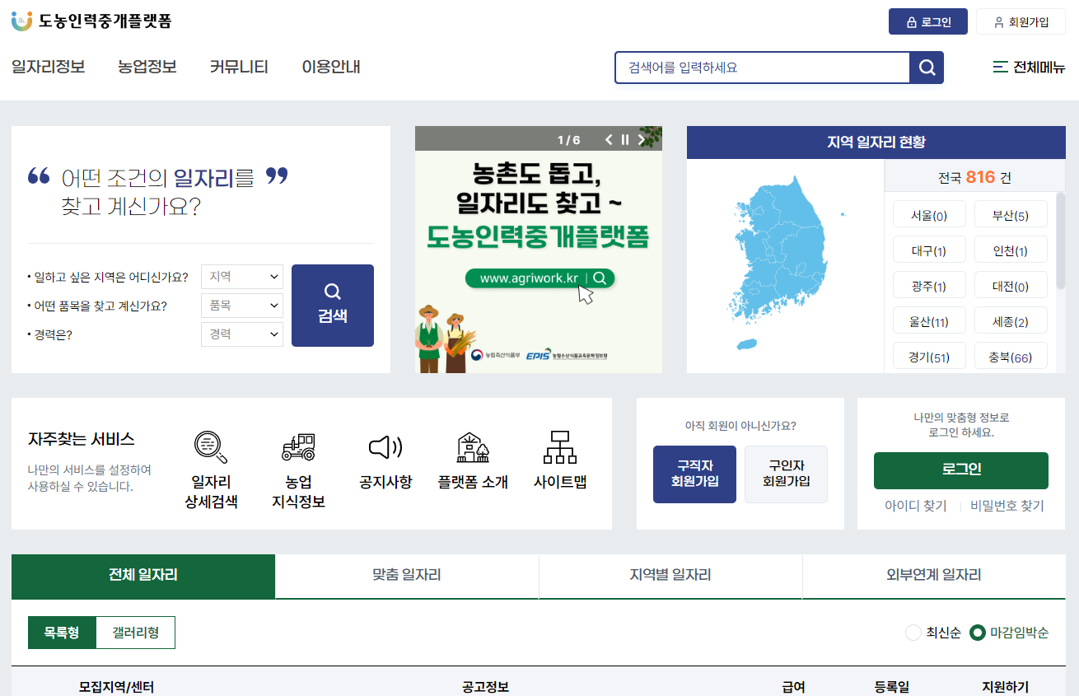Pause the banner slideshow
Screen dimensions: 1079x696
[624, 139]
